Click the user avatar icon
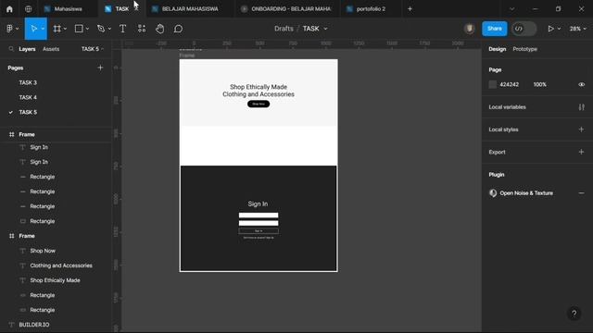This screenshot has width=593, height=333. click(x=470, y=29)
